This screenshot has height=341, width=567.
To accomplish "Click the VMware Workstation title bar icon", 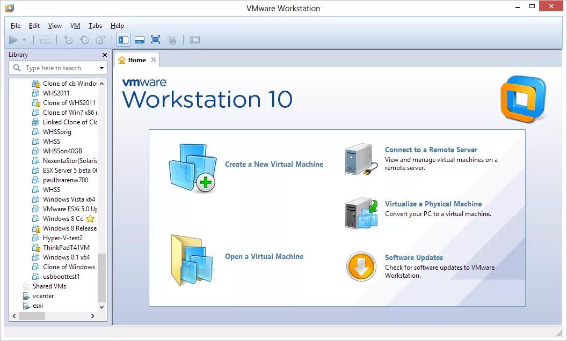I will pyautogui.click(x=10, y=8).
